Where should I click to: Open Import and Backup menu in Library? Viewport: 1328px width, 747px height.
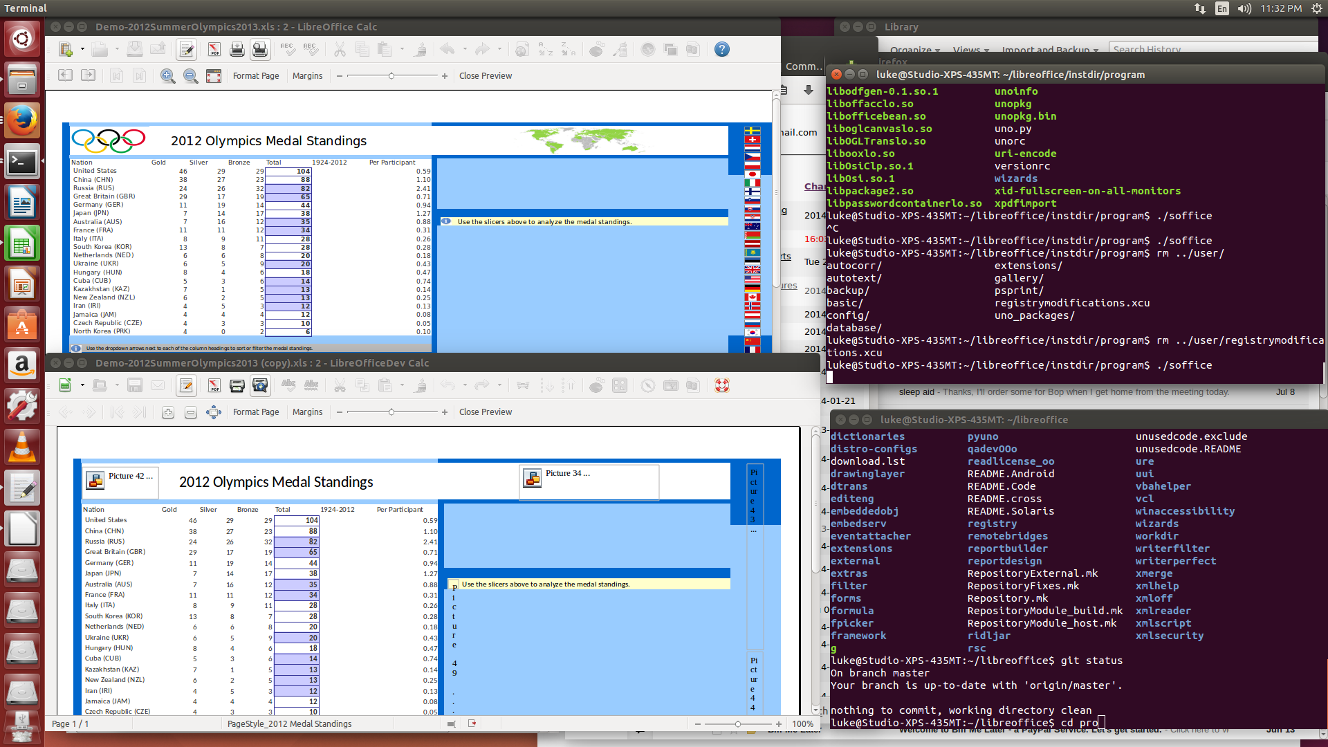tap(1050, 50)
